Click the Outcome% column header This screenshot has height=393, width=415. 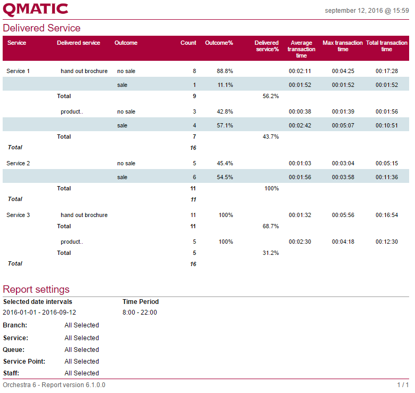[x=219, y=43]
